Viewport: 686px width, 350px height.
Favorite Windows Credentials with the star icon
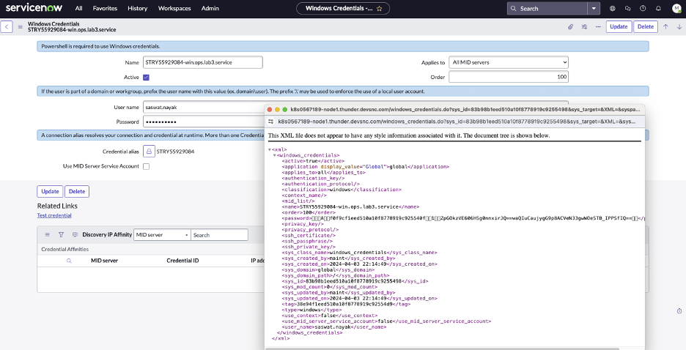[380, 8]
